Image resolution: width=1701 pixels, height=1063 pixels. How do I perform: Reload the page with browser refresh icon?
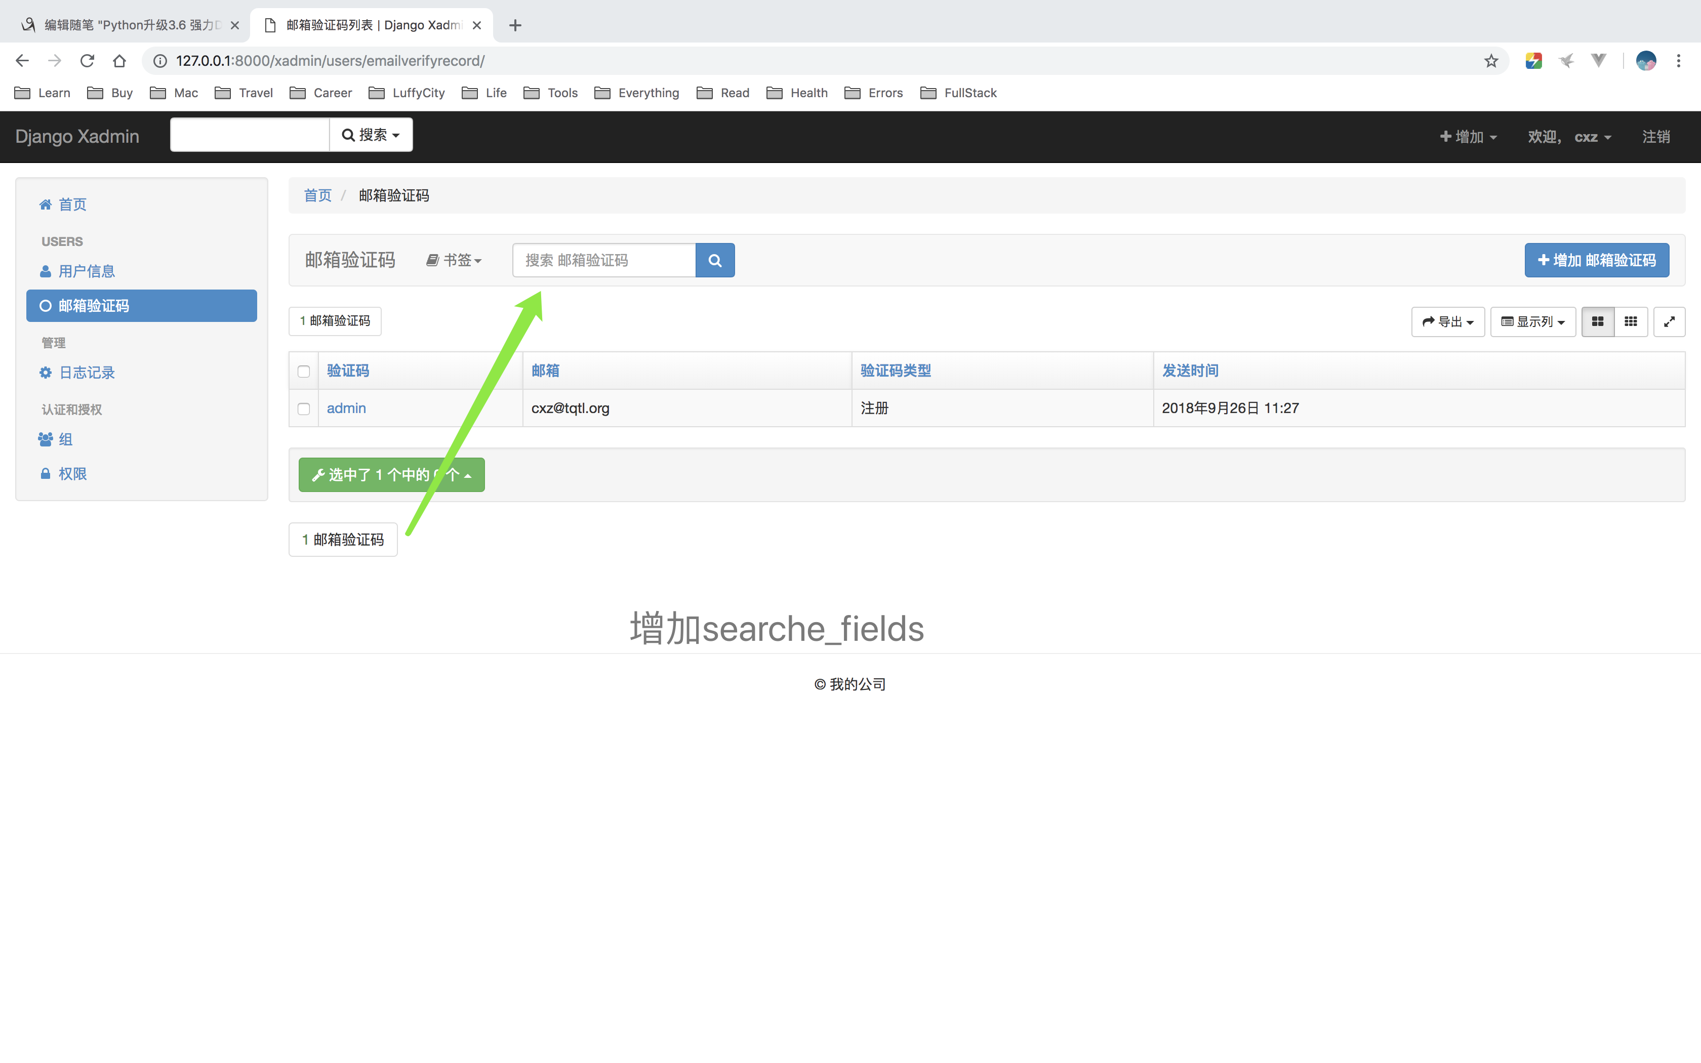(x=87, y=61)
